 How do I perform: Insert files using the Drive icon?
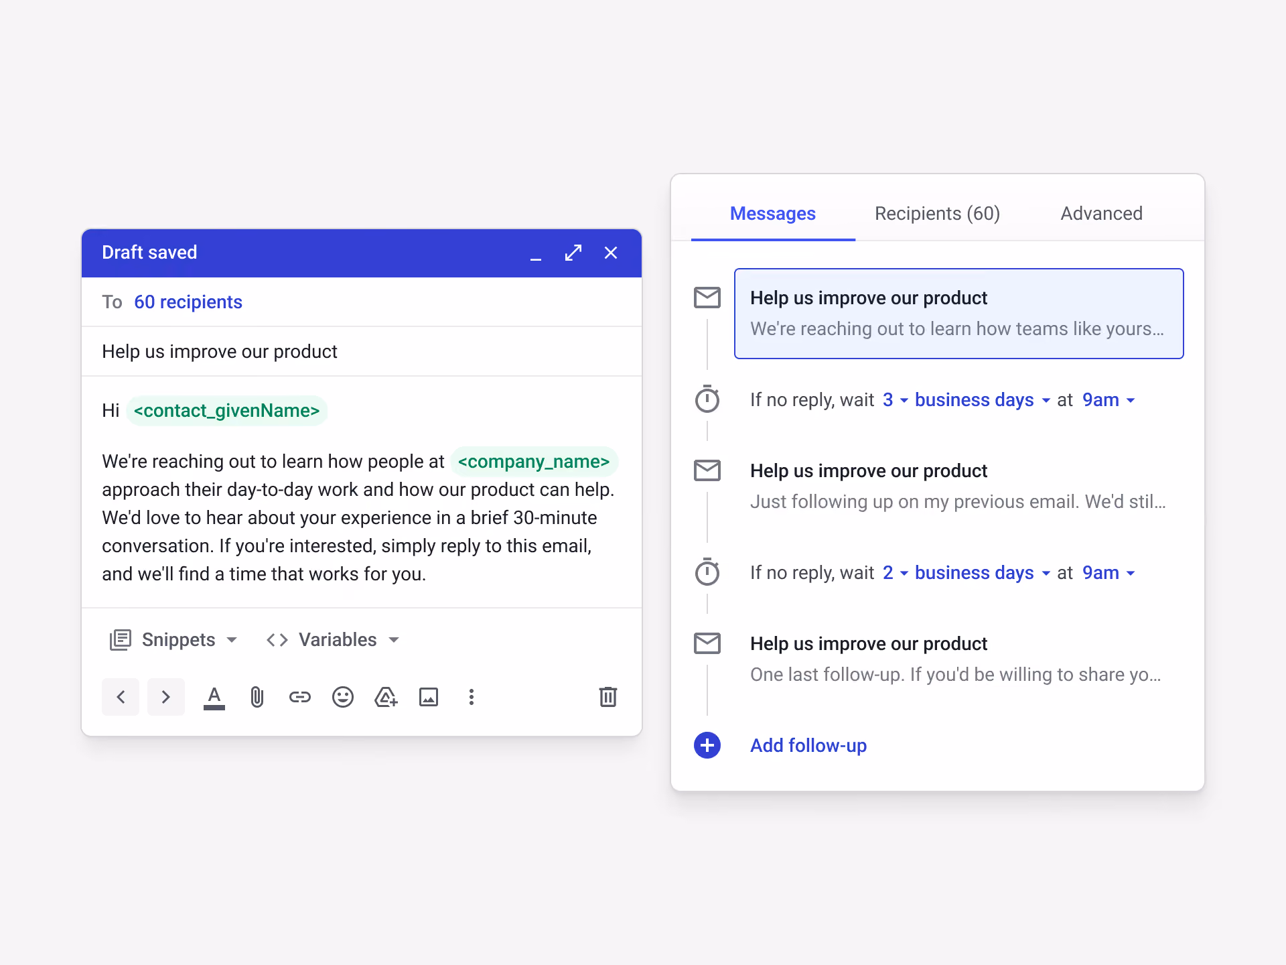pyautogui.click(x=386, y=698)
